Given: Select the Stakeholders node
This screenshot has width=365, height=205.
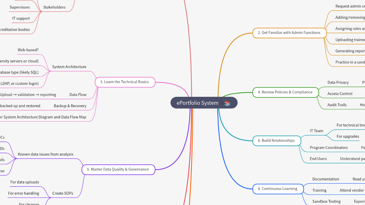Looking at the screenshot, I should (54, 7).
